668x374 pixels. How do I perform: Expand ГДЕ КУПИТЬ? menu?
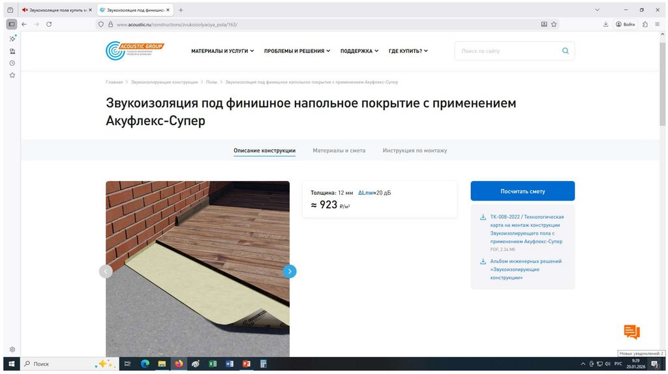pyautogui.click(x=408, y=51)
